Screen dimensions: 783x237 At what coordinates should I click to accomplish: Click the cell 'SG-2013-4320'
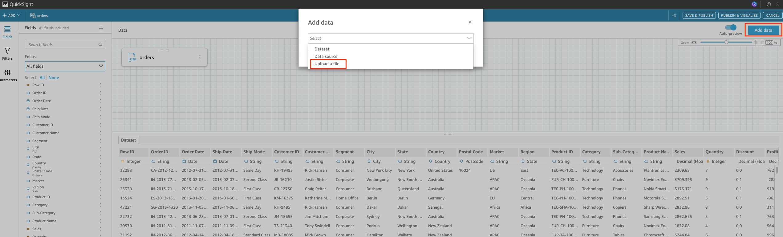[x=164, y=207]
